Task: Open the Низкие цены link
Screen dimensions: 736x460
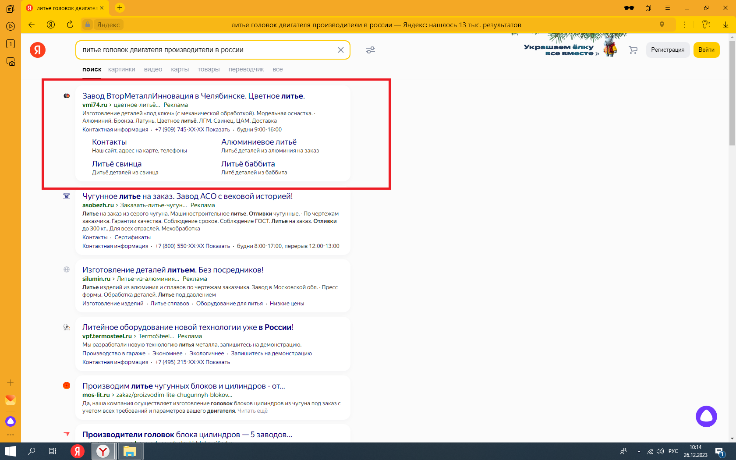Action: click(287, 304)
